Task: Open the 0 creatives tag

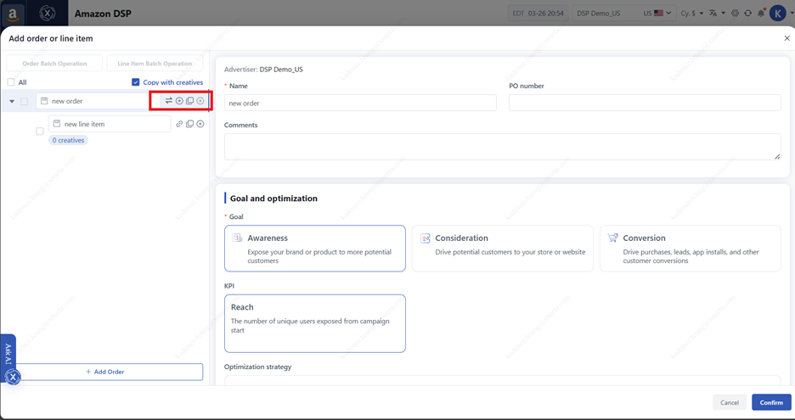Action: tap(69, 140)
